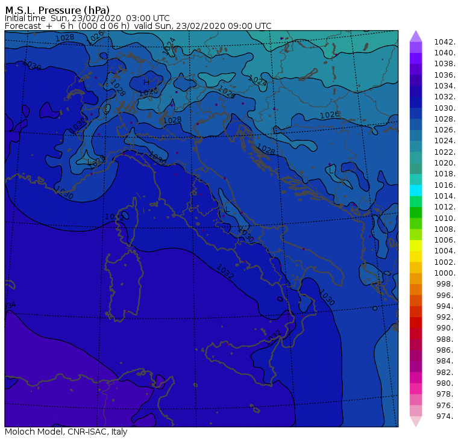Click the '1012.' legend value
Viewport: 458px width, 440px height.
pos(445,207)
